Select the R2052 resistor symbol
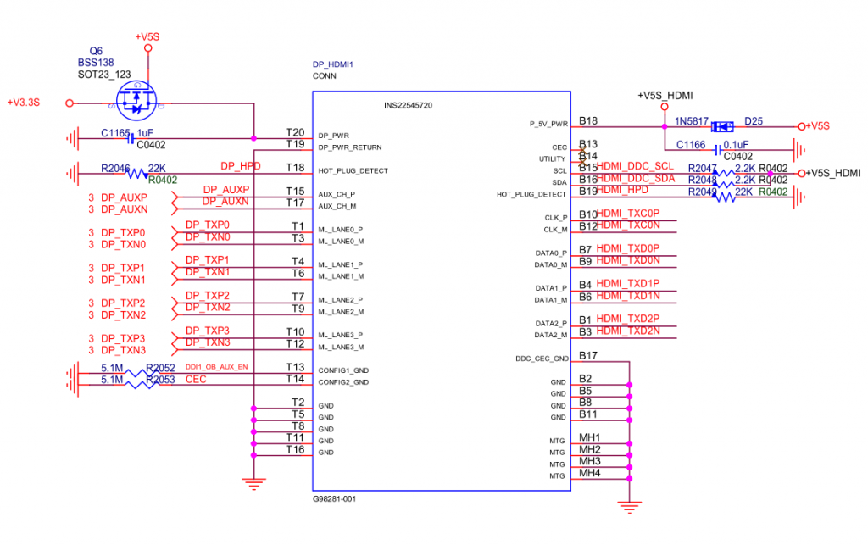The height and width of the screenshot is (545, 868). (x=138, y=372)
